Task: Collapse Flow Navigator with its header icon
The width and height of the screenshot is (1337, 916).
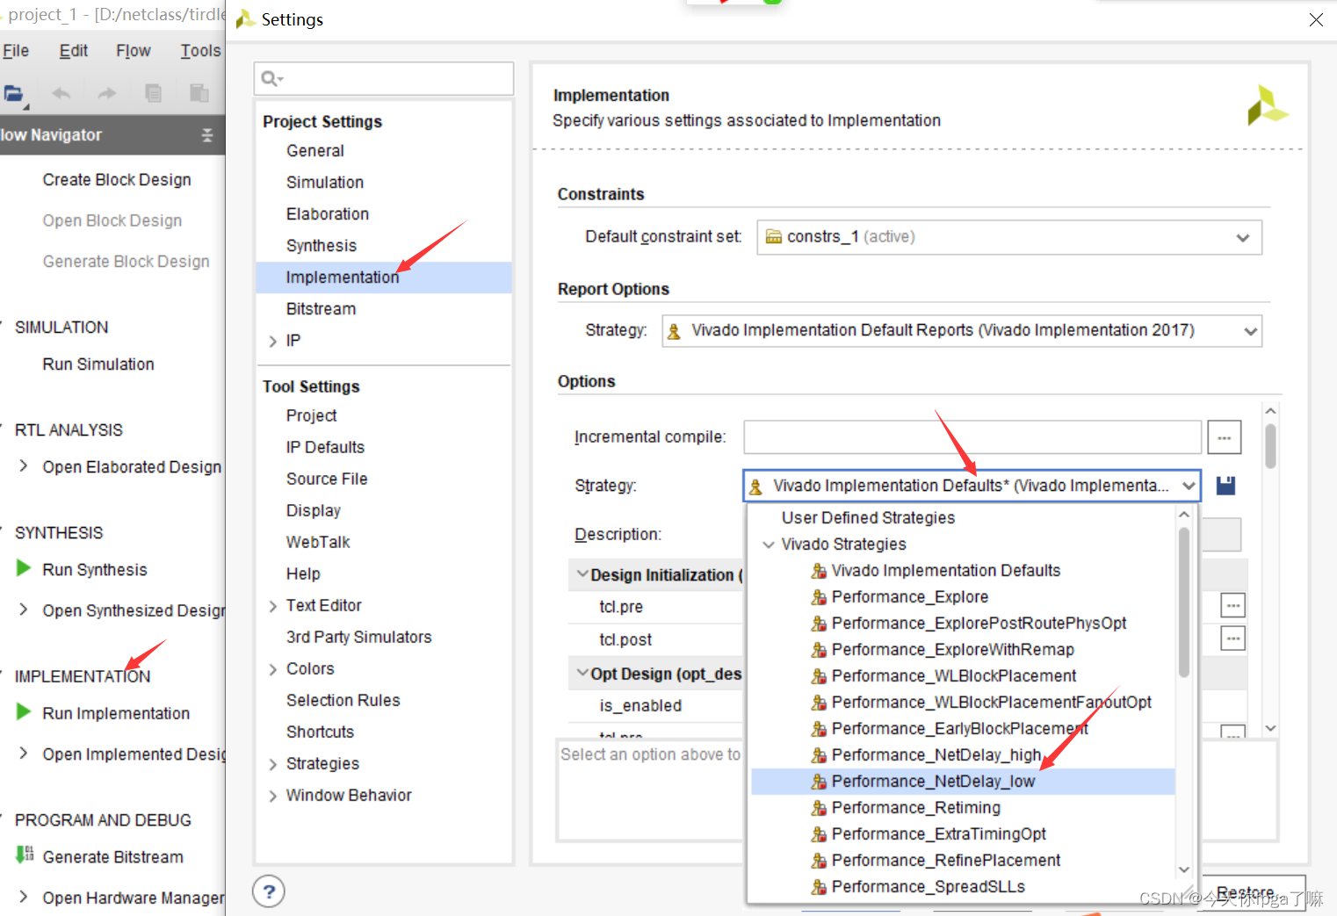Action: pos(207,135)
